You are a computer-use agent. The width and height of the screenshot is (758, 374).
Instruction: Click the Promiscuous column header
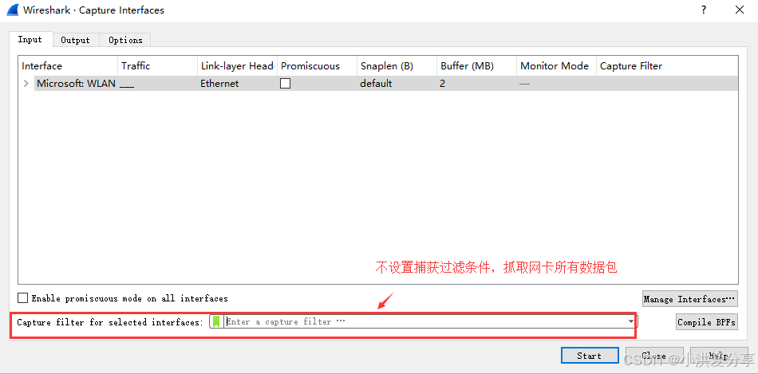click(317, 66)
